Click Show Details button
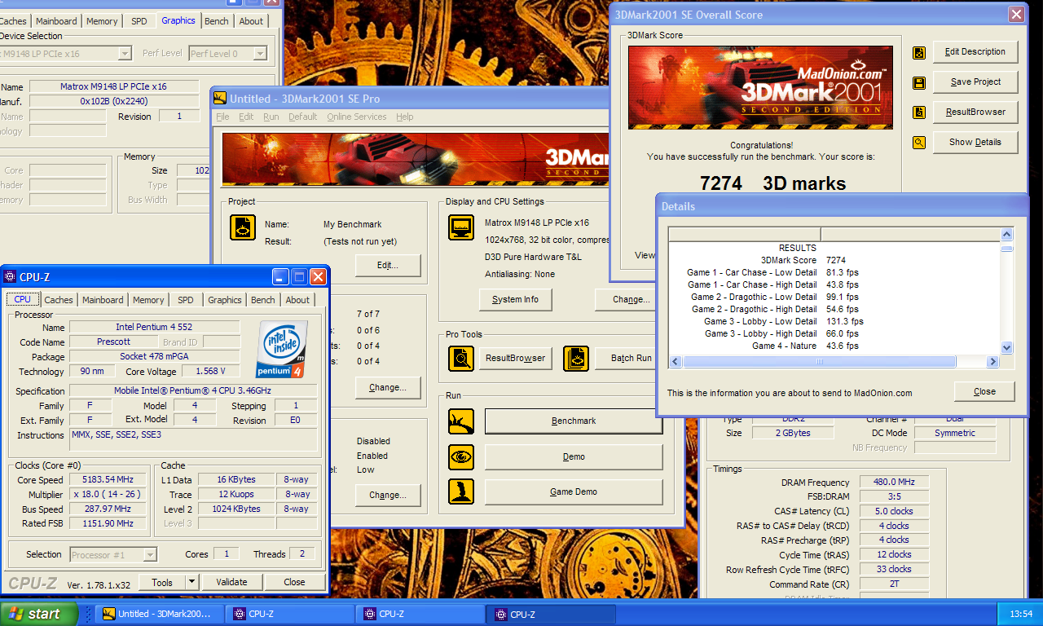The height and width of the screenshot is (626, 1043). 975,142
